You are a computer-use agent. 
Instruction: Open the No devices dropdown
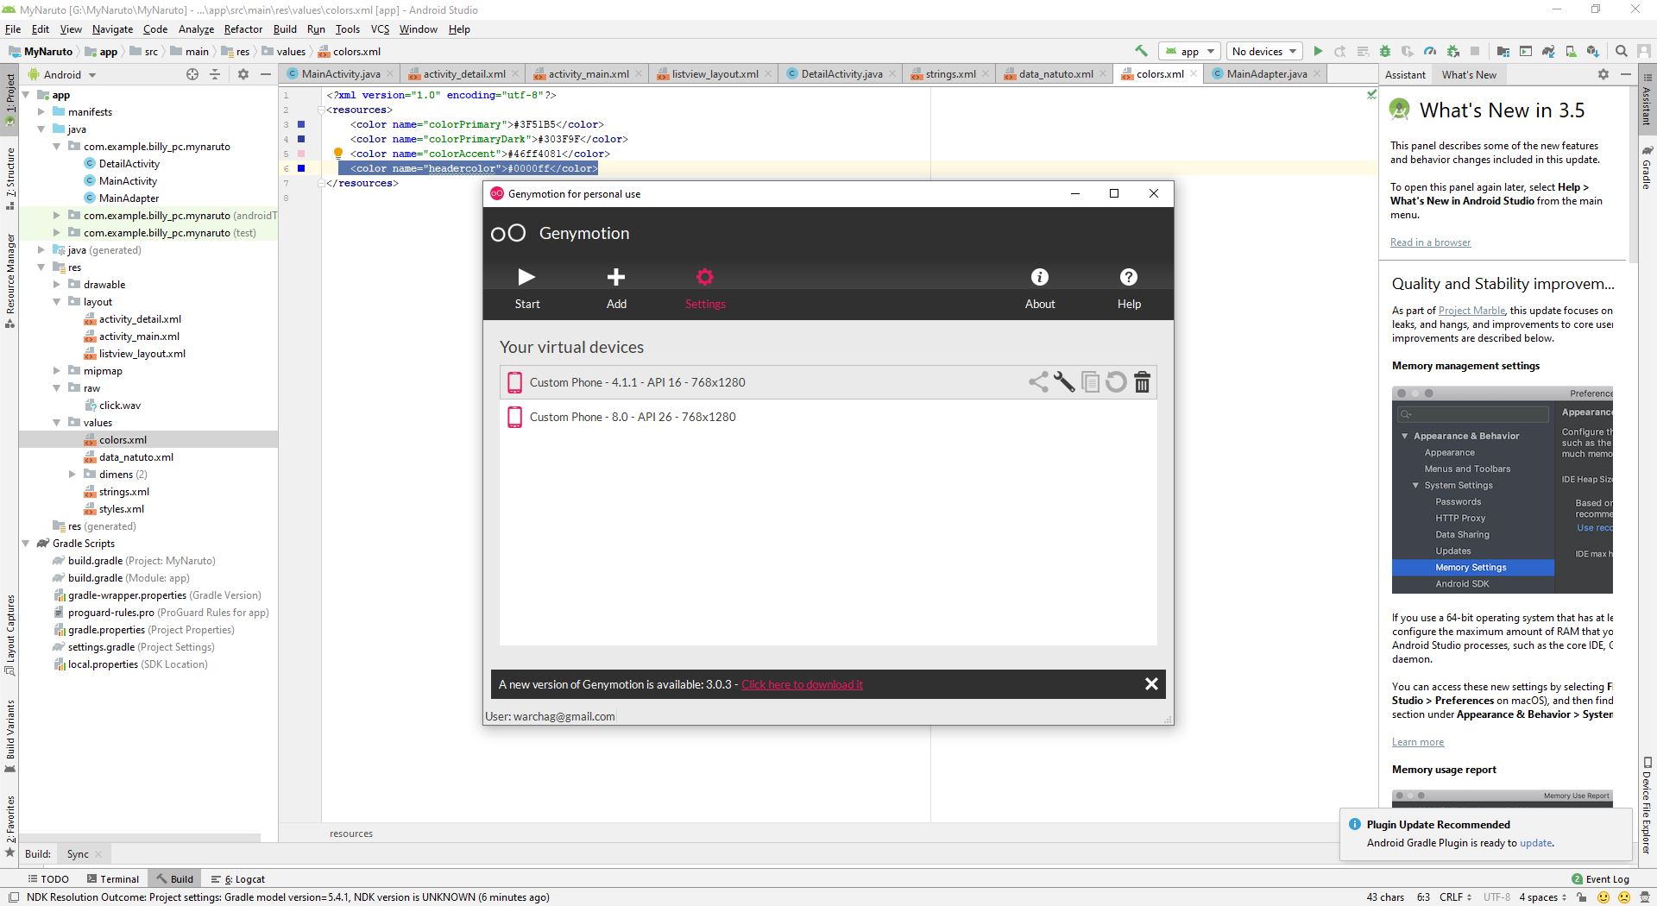point(1264,51)
